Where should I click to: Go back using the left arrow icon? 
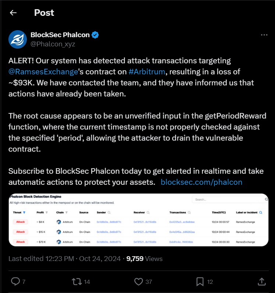click(x=13, y=13)
